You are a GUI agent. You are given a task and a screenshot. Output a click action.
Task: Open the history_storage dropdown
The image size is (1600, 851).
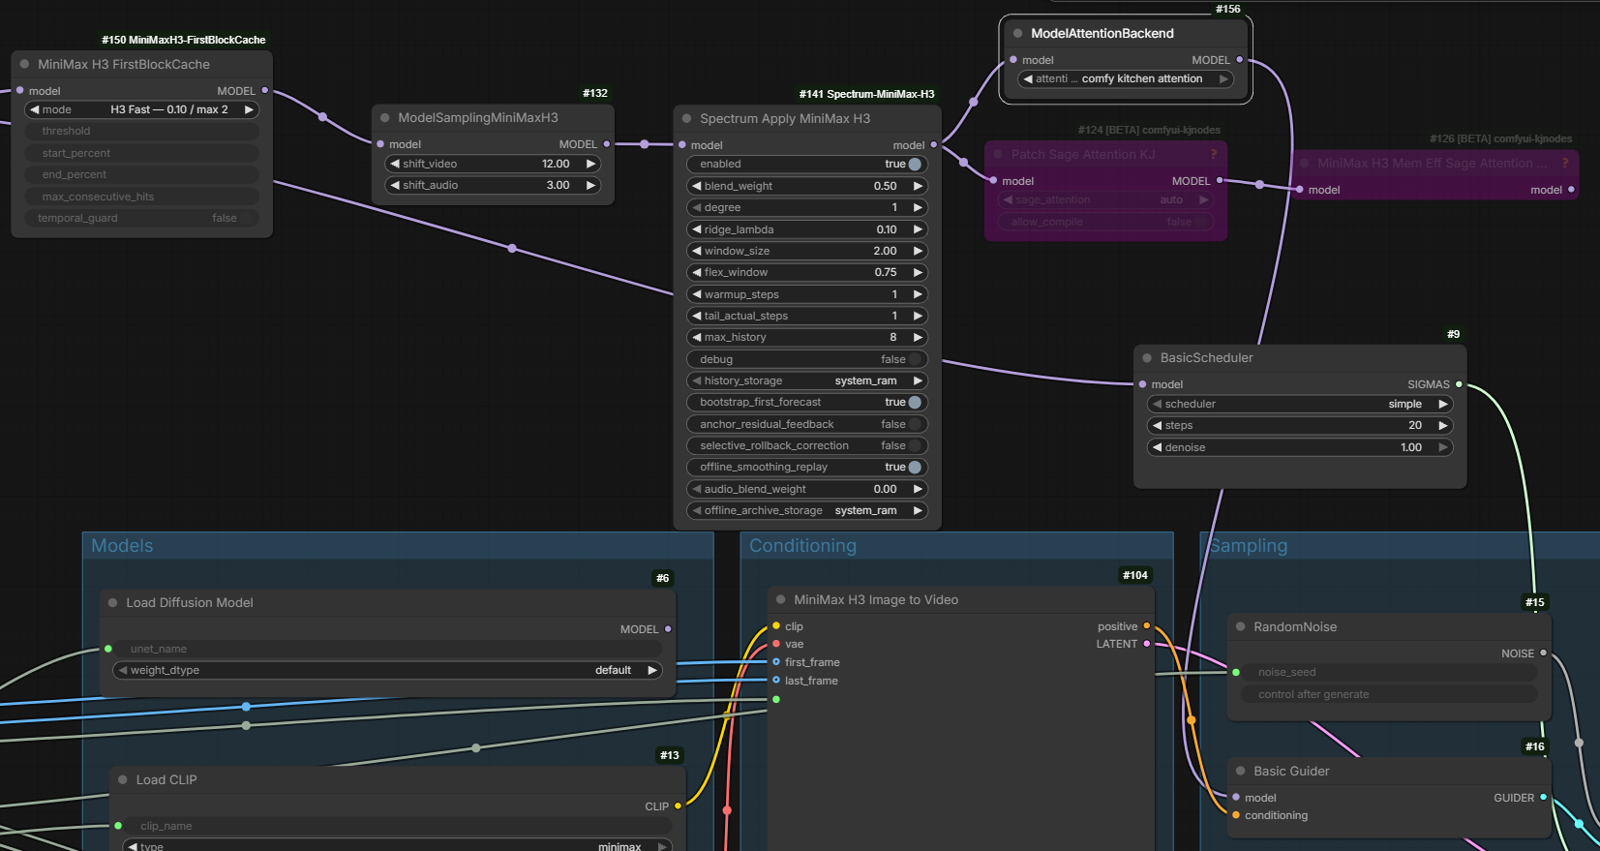tap(807, 381)
